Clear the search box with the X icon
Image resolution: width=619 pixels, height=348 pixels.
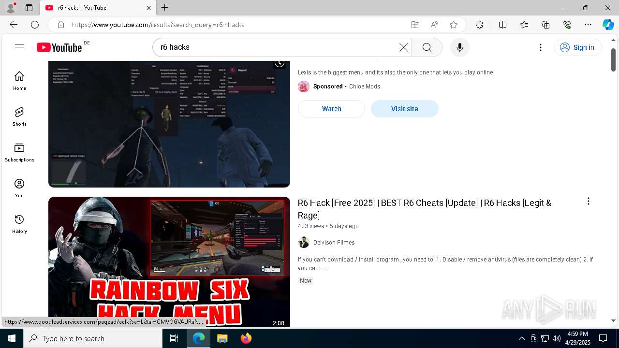(x=404, y=47)
